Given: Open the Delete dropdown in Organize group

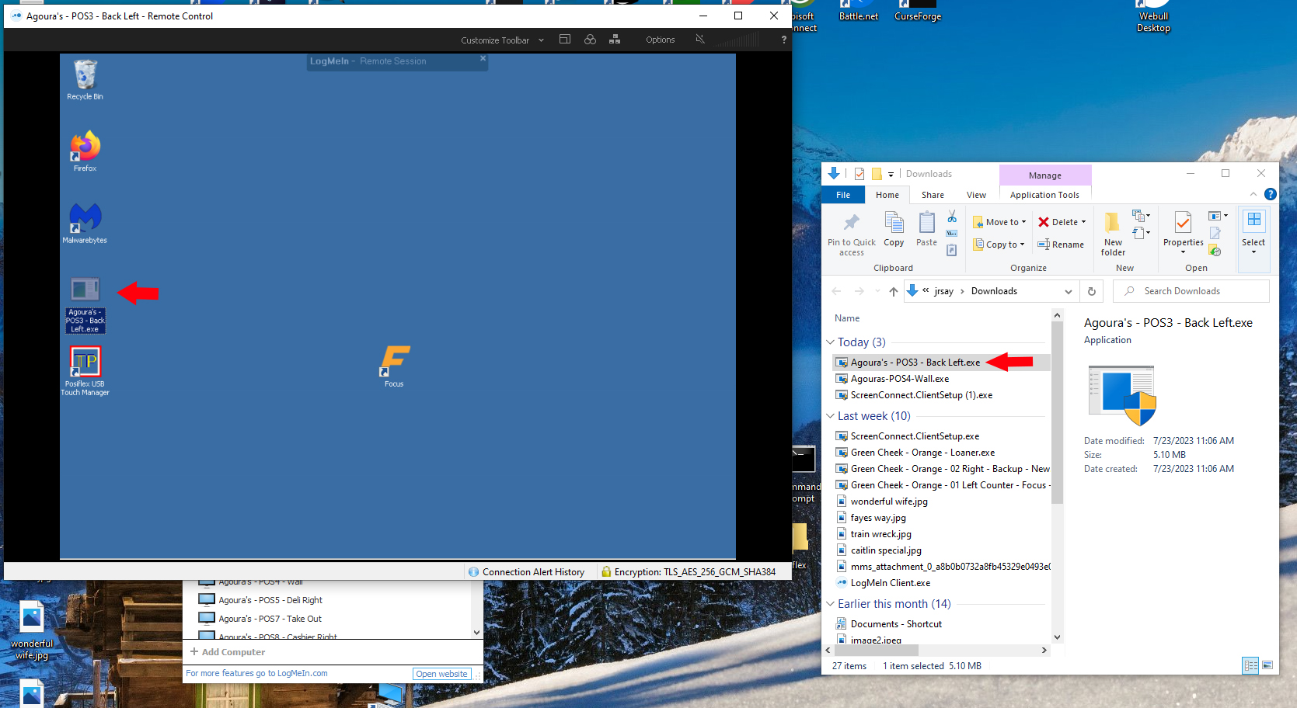Looking at the screenshot, I should pos(1062,222).
